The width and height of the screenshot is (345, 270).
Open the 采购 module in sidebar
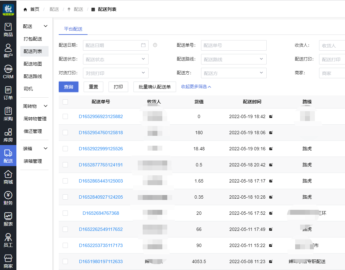pos(8,114)
